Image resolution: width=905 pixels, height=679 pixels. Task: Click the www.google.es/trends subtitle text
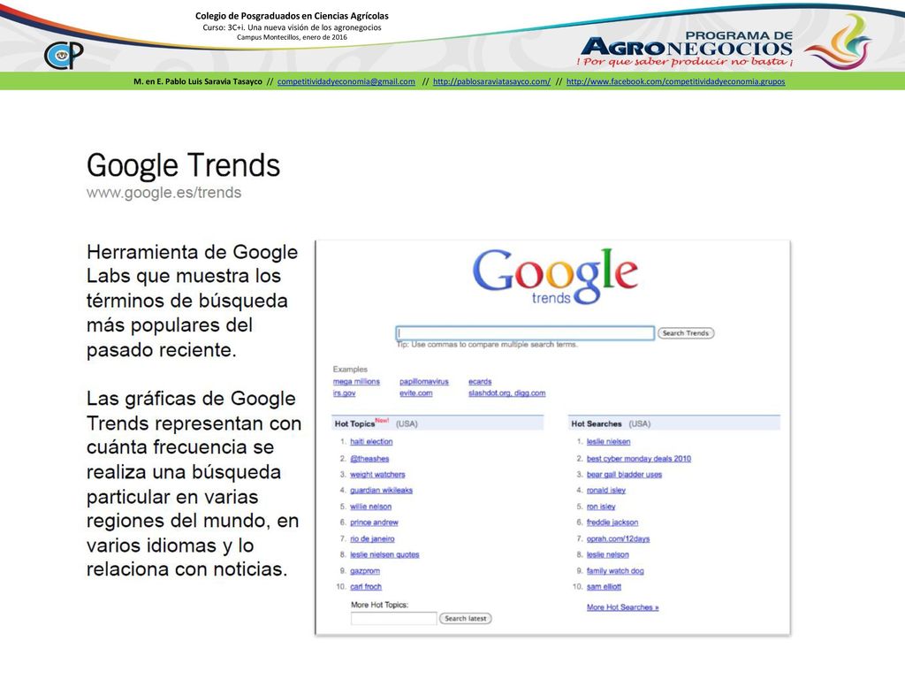[x=164, y=192]
